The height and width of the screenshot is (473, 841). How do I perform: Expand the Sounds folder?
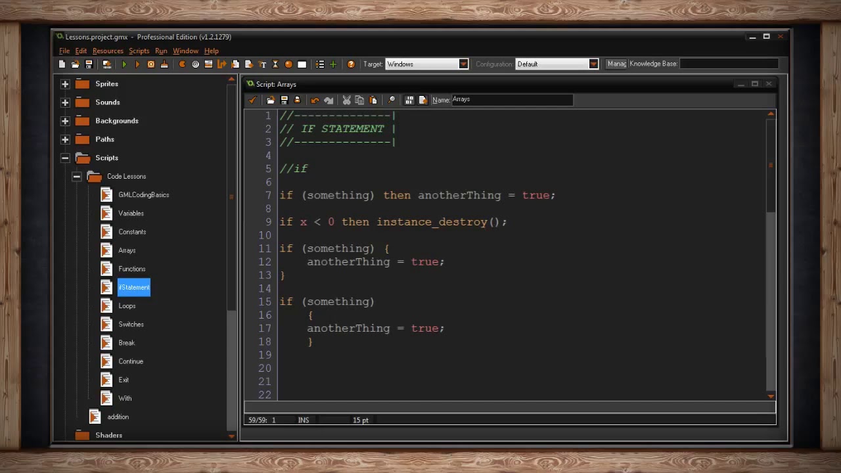pyautogui.click(x=65, y=102)
